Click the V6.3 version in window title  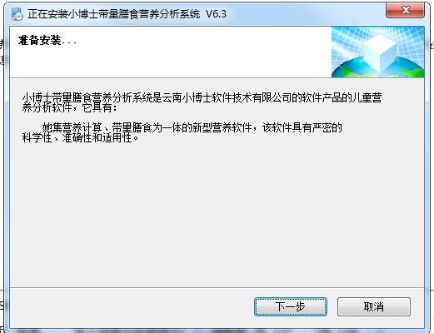(216, 14)
